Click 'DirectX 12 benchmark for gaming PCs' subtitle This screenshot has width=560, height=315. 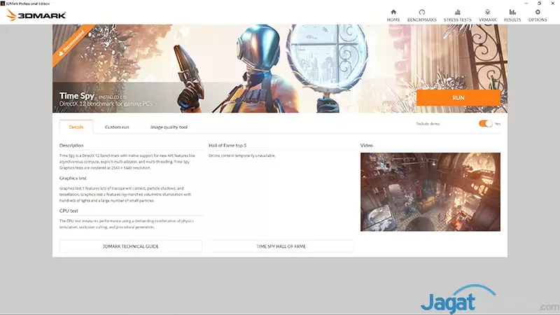point(106,104)
